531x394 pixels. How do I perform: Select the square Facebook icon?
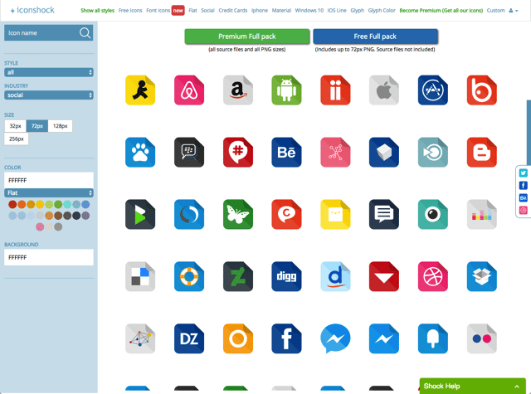tap(286, 338)
